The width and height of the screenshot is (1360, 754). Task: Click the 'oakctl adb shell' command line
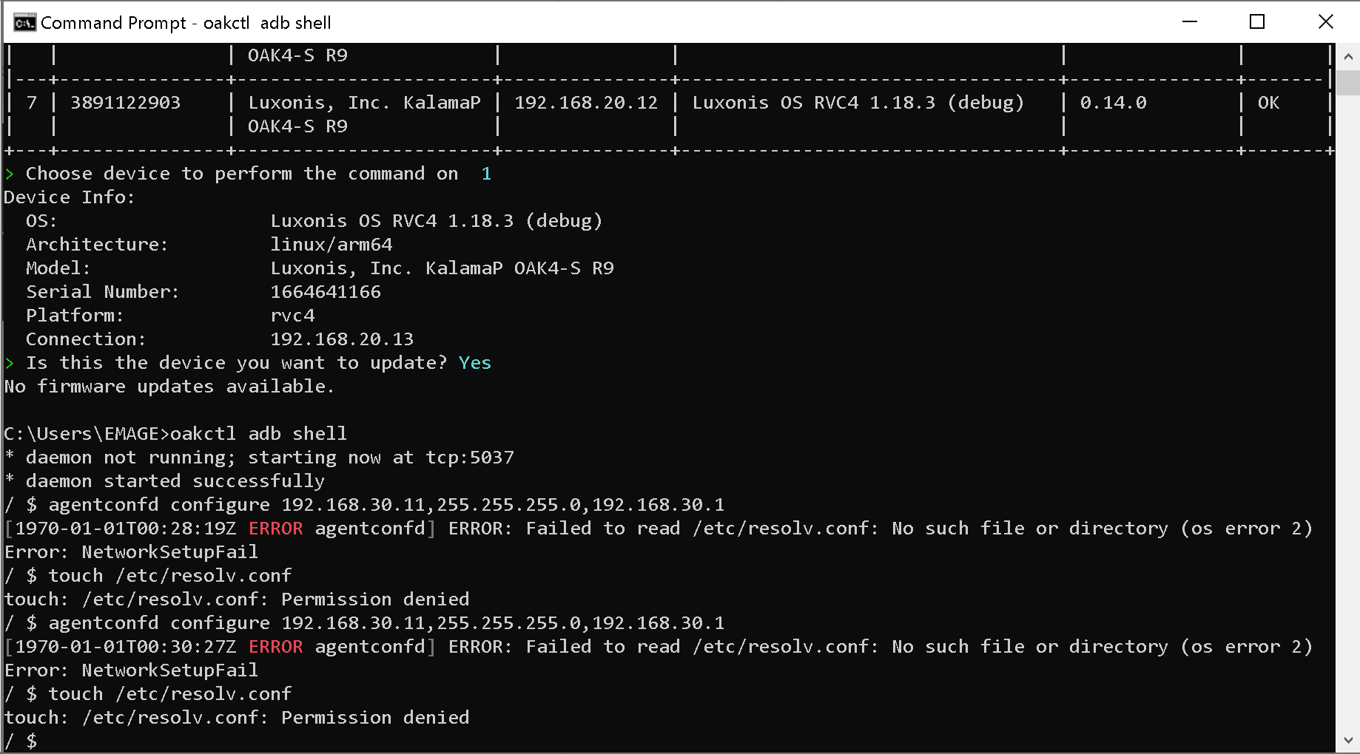[x=258, y=434]
